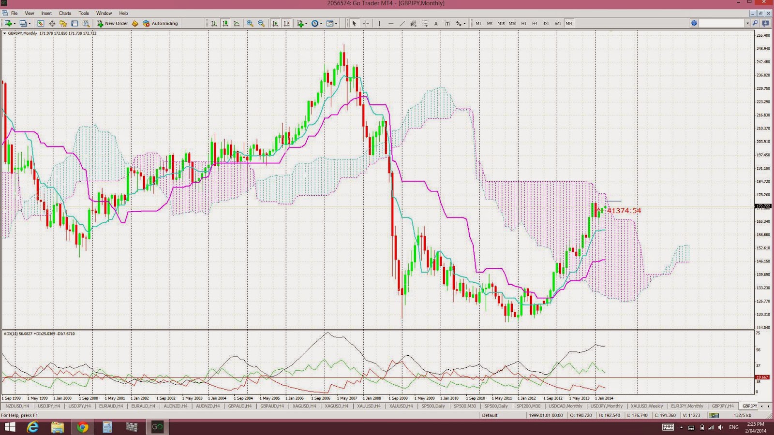Show the Navigator panel star-folder icon
The width and height of the screenshot is (774, 435).
[63, 23]
